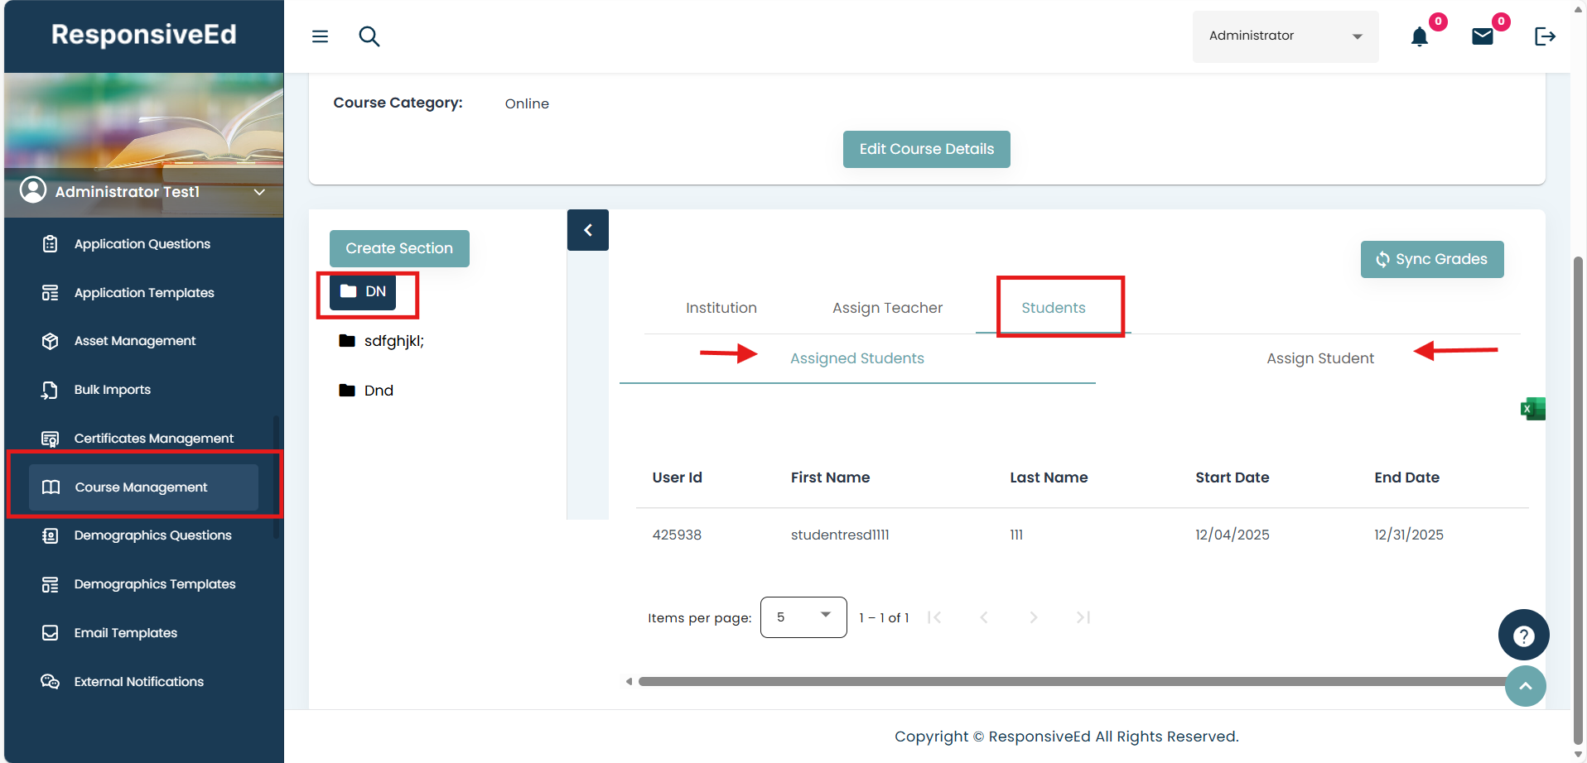The image size is (1587, 763).
Task: Open the Administrator role dropdown
Action: [1285, 36]
